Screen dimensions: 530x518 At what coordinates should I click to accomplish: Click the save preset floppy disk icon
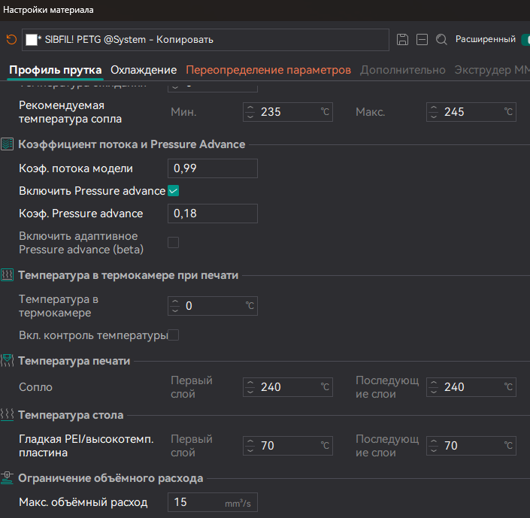point(403,40)
